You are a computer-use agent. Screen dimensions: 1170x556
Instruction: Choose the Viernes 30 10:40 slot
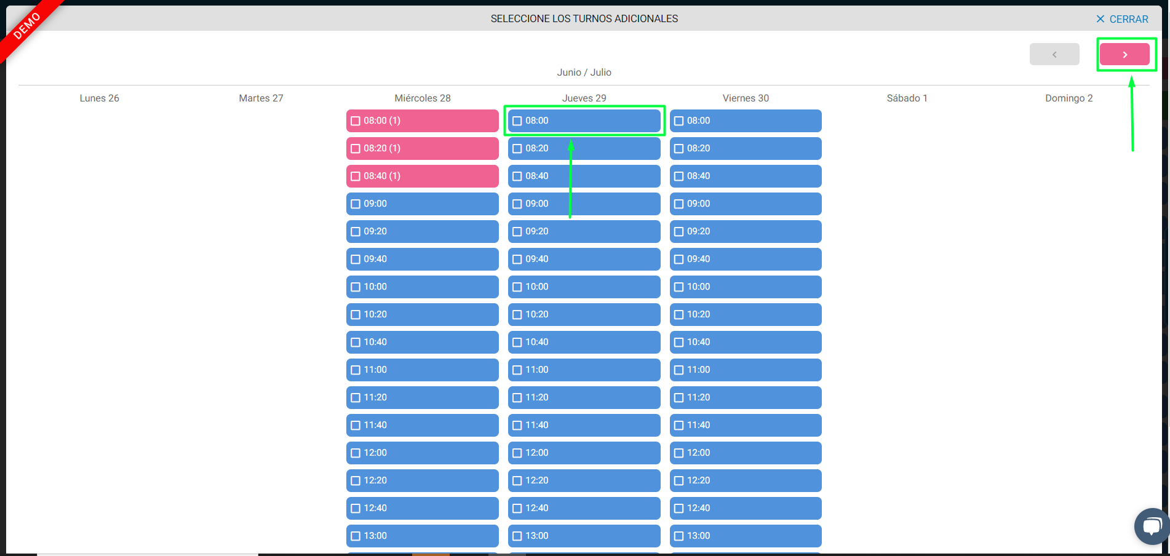746,342
